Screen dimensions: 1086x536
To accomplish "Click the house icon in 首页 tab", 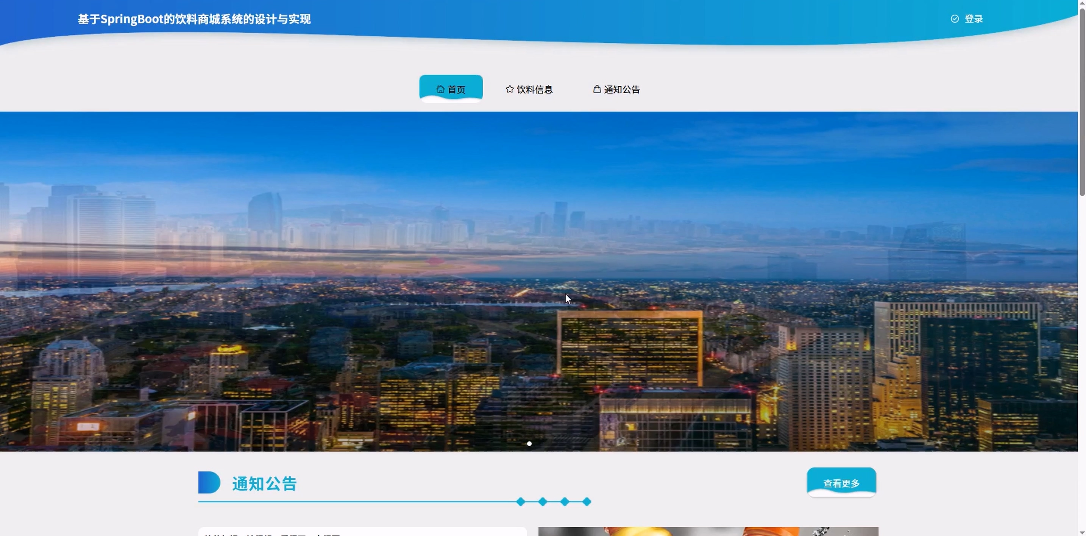I will click(440, 89).
